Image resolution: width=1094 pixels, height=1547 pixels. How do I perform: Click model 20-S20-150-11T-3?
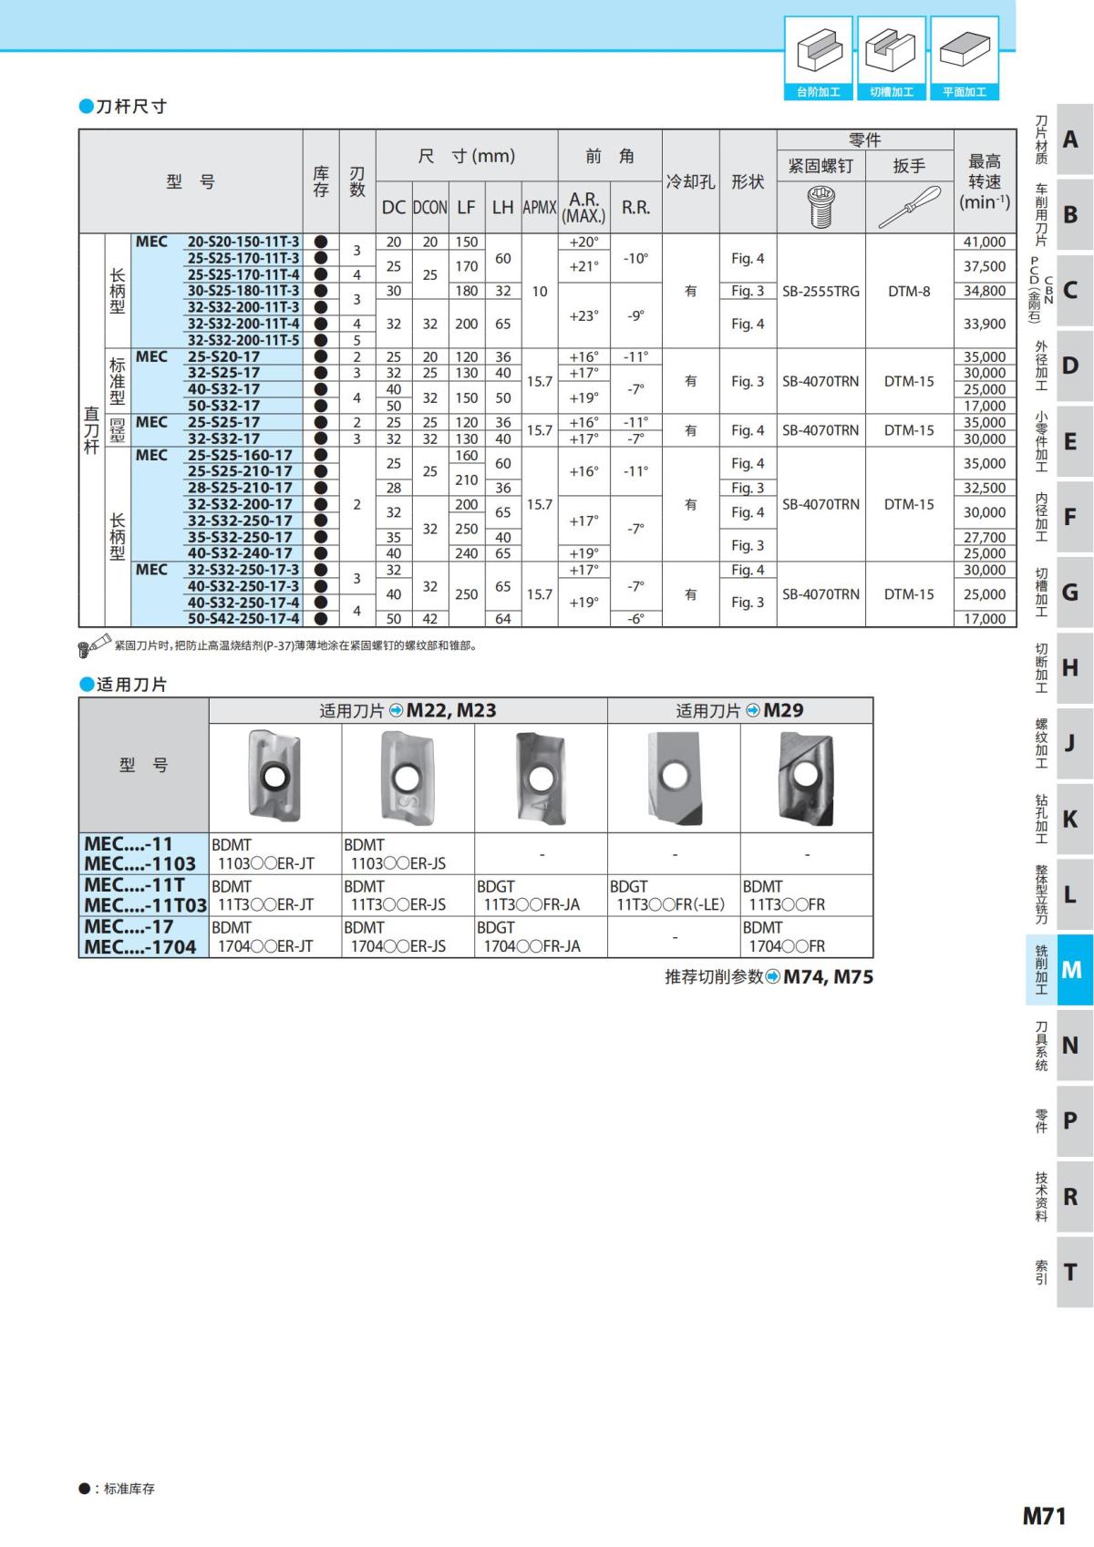[x=243, y=242]
